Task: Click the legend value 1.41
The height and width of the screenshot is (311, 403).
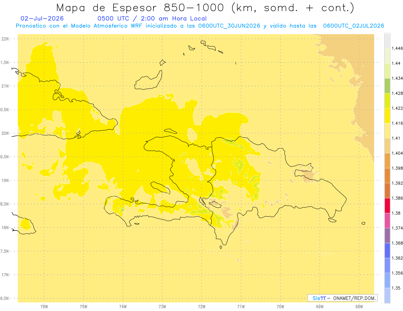Action: pyautogui.click(x=396, y=138)
